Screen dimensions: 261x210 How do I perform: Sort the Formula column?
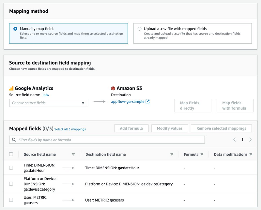coord(202,155)
